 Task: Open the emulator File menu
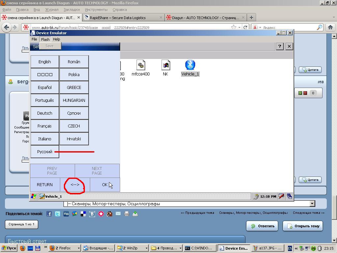pos(34,39)
